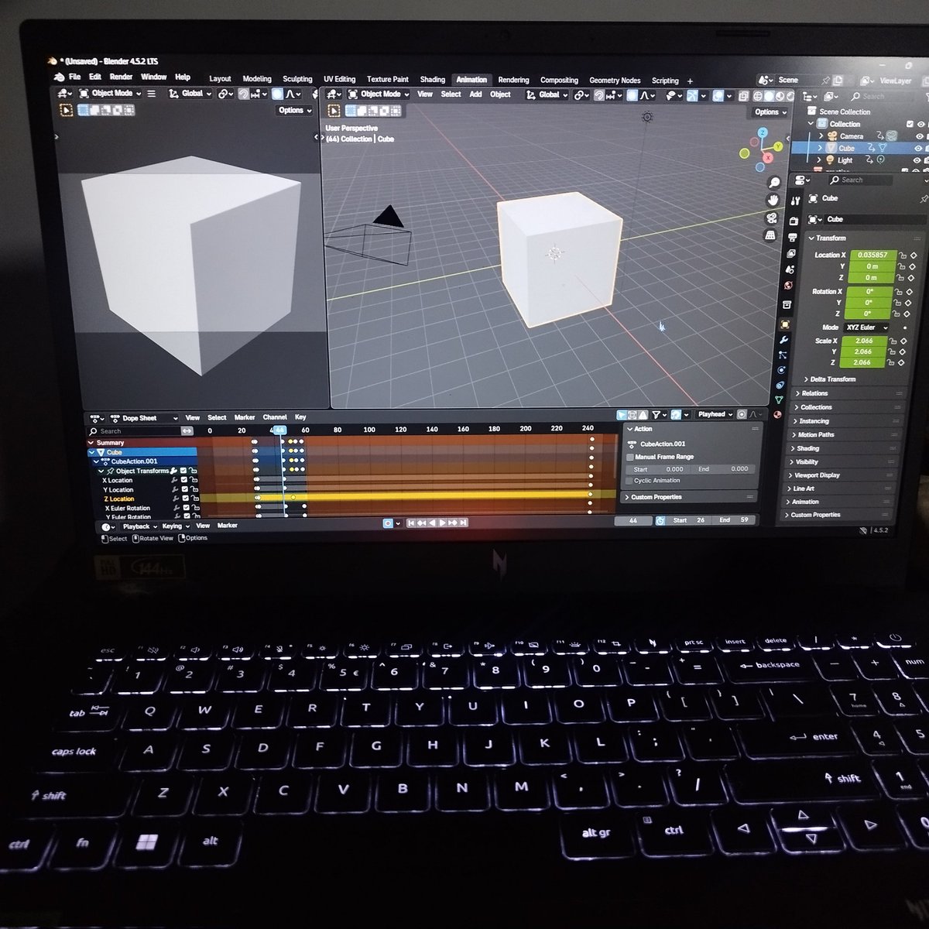This screenshot has width=929, height=929.
Task: Open the XYZ Euler rotation mode dropdown
Action: coord(865,327)
